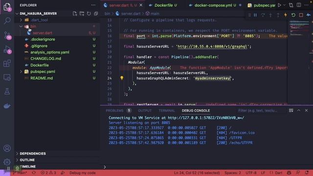
Task: Trigger hot reload lightning icon
Action: tap(286, 15)
